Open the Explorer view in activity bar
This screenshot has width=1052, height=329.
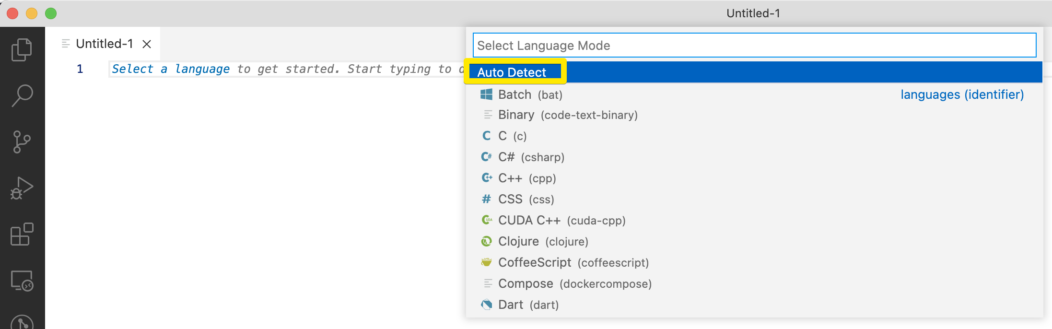(x=22, y=49)
